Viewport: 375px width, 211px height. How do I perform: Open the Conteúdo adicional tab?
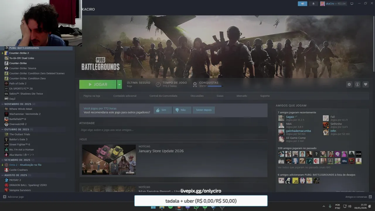coord(125,96)
